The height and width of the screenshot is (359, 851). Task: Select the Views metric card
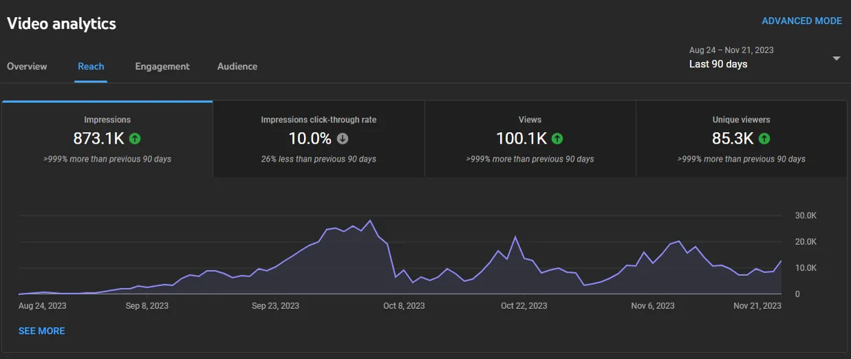[530, 140]
